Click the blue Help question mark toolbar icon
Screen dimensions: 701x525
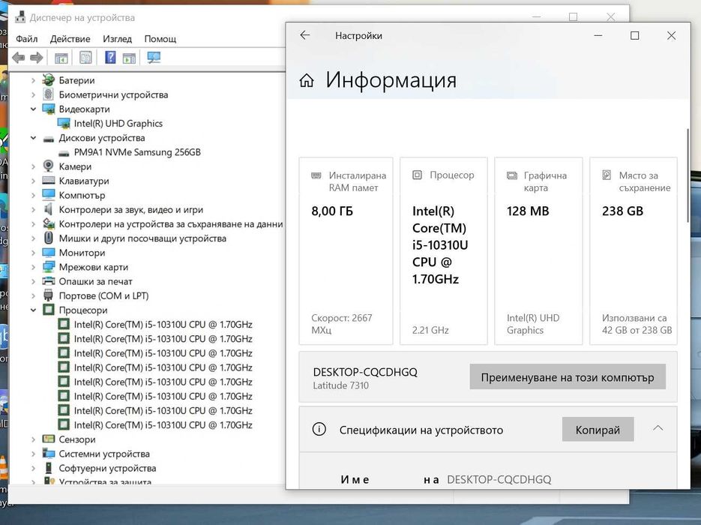pos(110,57)
